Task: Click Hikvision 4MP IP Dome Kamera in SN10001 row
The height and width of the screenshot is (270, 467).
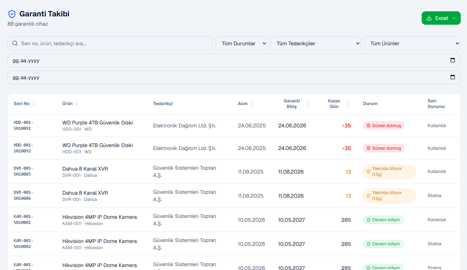Action: pyautogui.click(x=100, y=217)
